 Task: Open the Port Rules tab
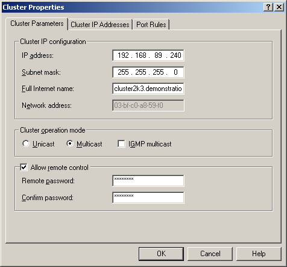pos(151,25)
